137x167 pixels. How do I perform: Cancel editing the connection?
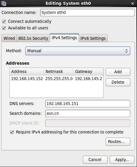[x=95, y=160]
